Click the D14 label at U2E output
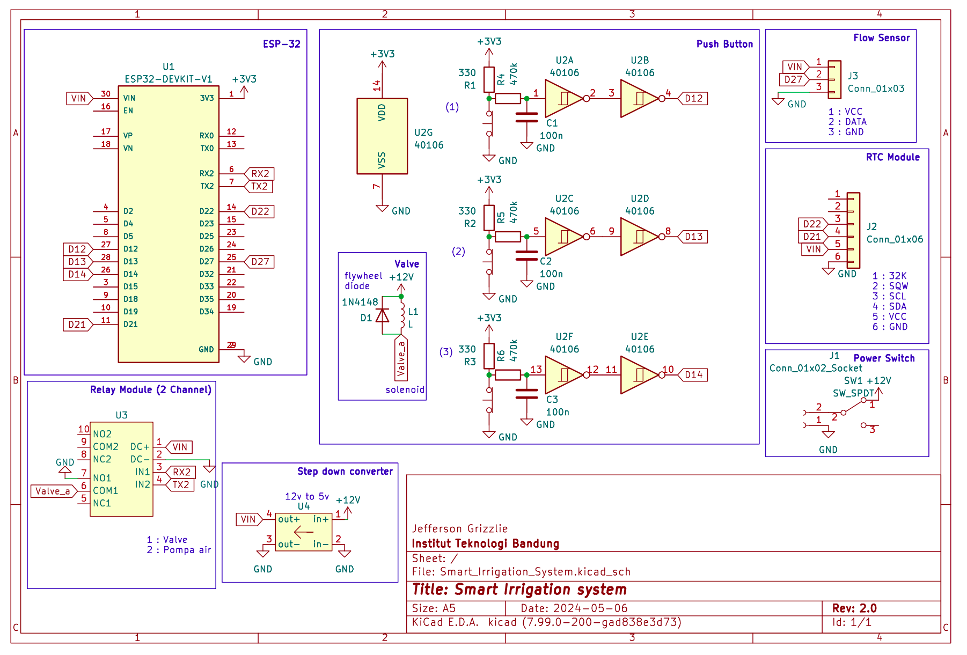967x655 pixels. point(693,375)
